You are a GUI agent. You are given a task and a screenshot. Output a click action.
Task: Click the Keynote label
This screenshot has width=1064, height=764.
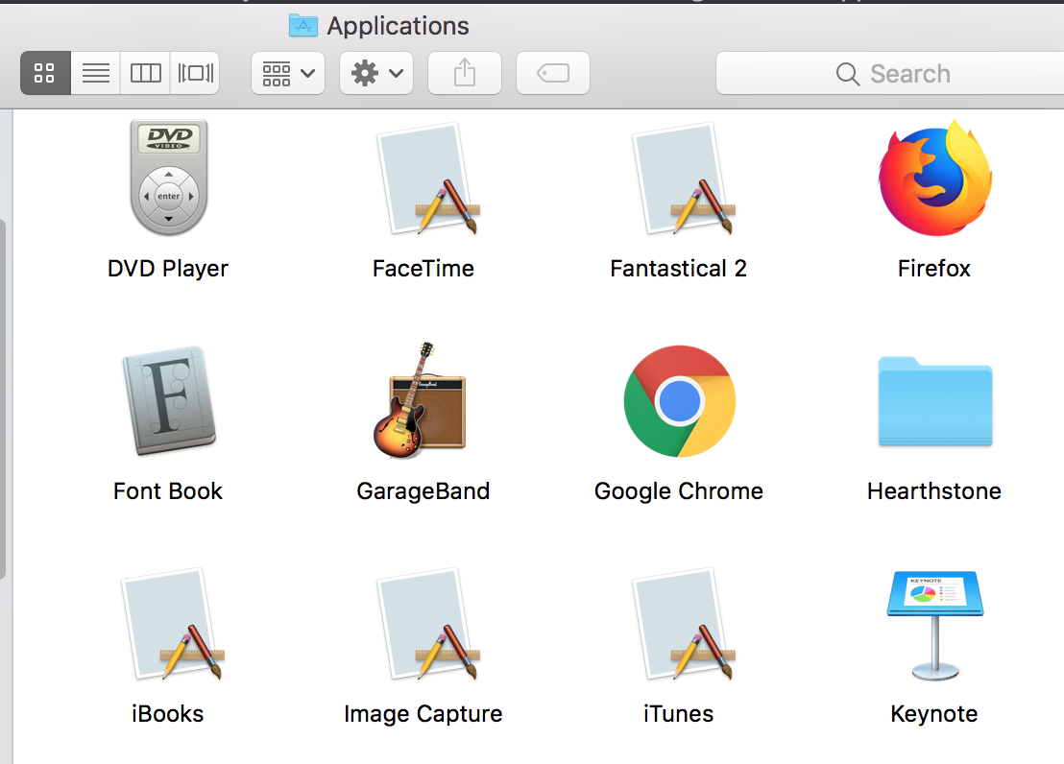[x=934, y=714]
